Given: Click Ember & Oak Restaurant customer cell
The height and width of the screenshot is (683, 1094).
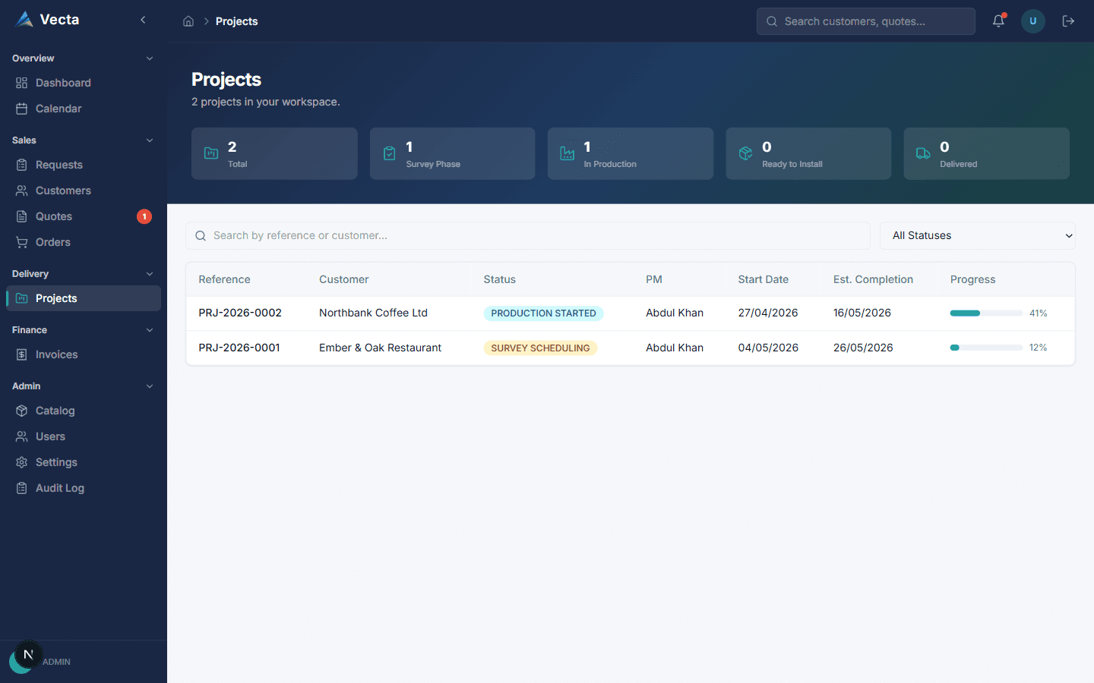Looking at the screenshot, I should click(380, 348).
